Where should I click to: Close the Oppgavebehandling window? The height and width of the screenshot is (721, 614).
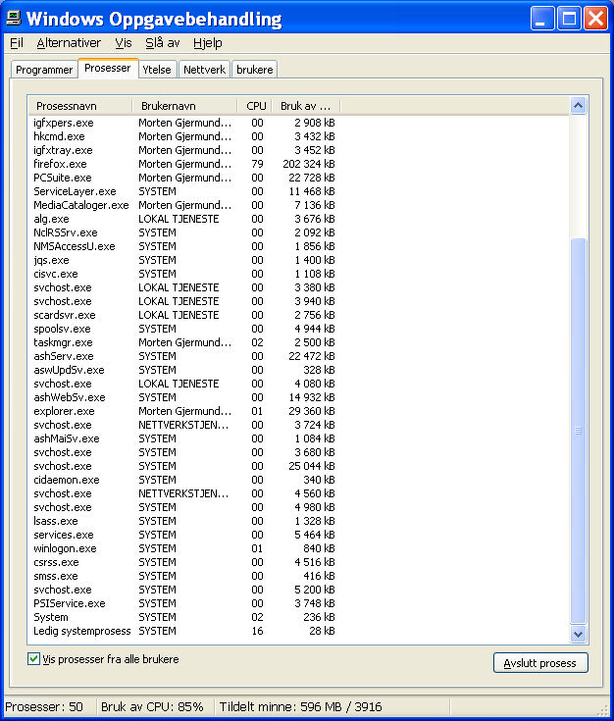[595, 19]
